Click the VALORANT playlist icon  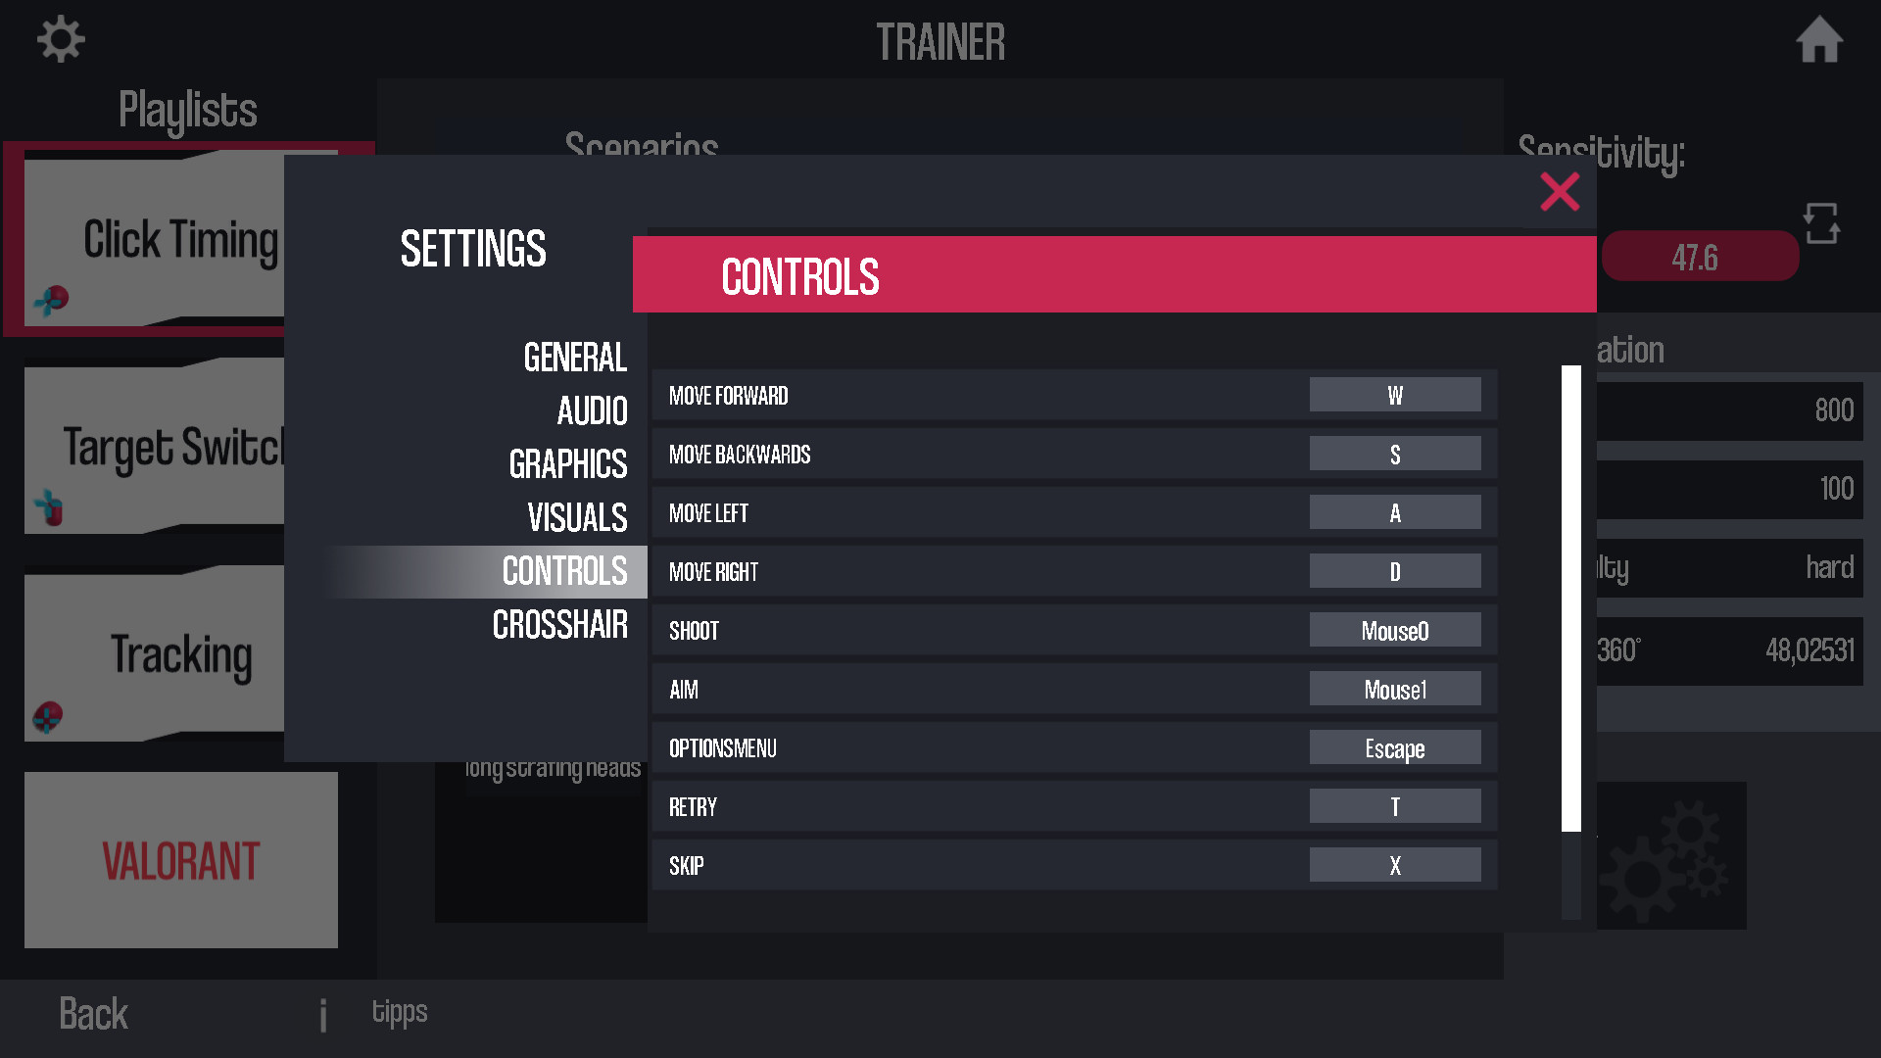(179, 859)
